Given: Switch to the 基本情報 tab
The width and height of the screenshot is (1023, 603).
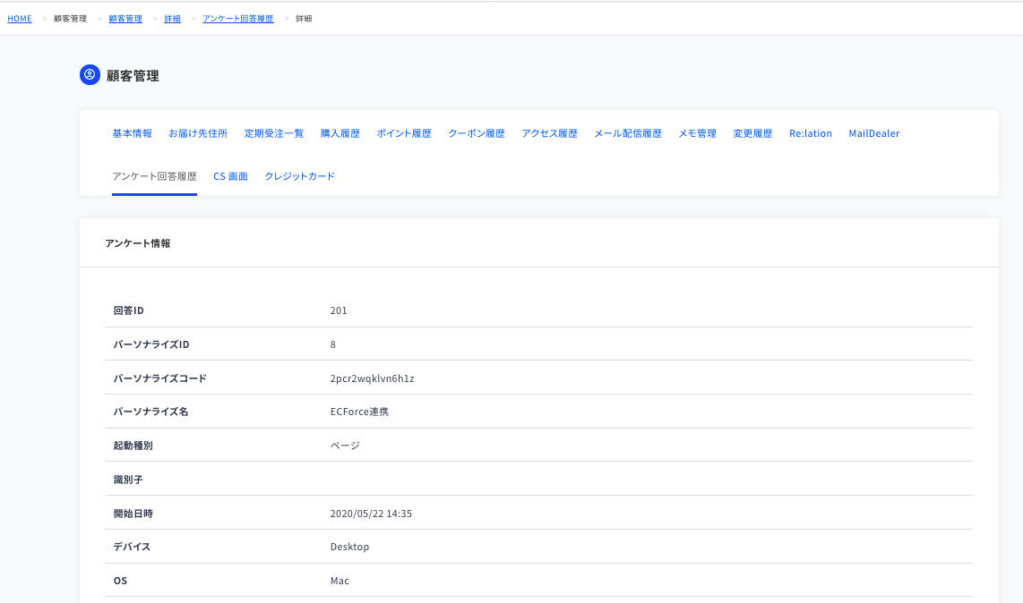Looking at the screenshot, I should 132,133.
